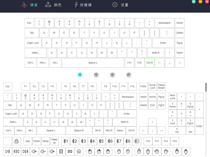This screenshot has height=157, width=210.
Task: Click the padlock lock key icon
Action: tap(16, 141)
